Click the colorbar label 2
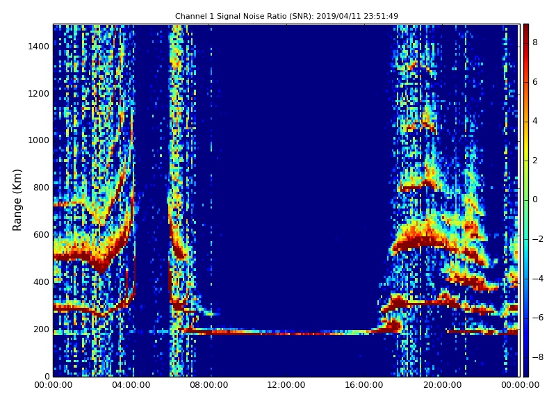 (535, 161)
